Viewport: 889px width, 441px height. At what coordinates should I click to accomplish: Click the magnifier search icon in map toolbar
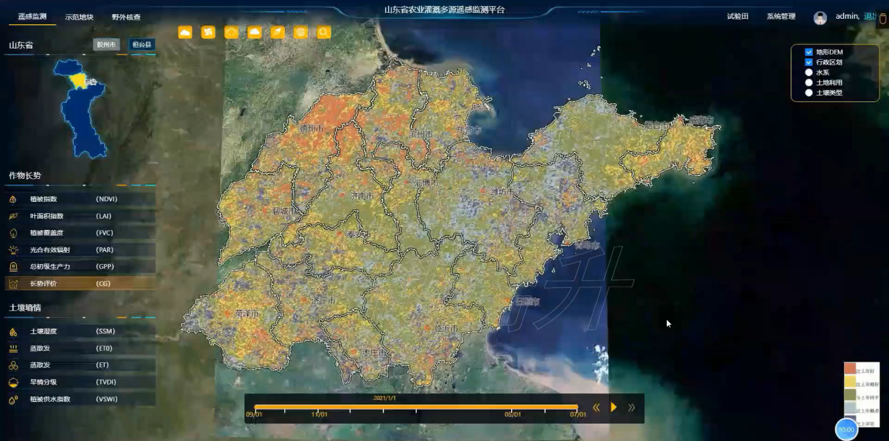[324, 32]
